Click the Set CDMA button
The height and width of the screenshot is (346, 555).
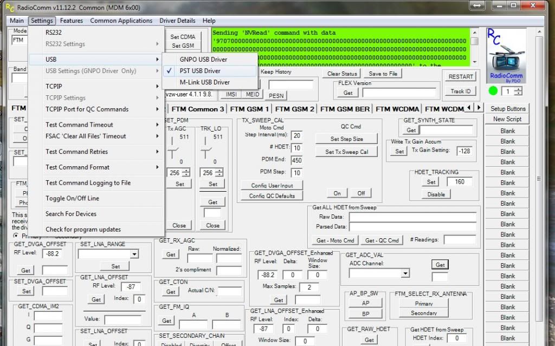(x=183, y=37)
